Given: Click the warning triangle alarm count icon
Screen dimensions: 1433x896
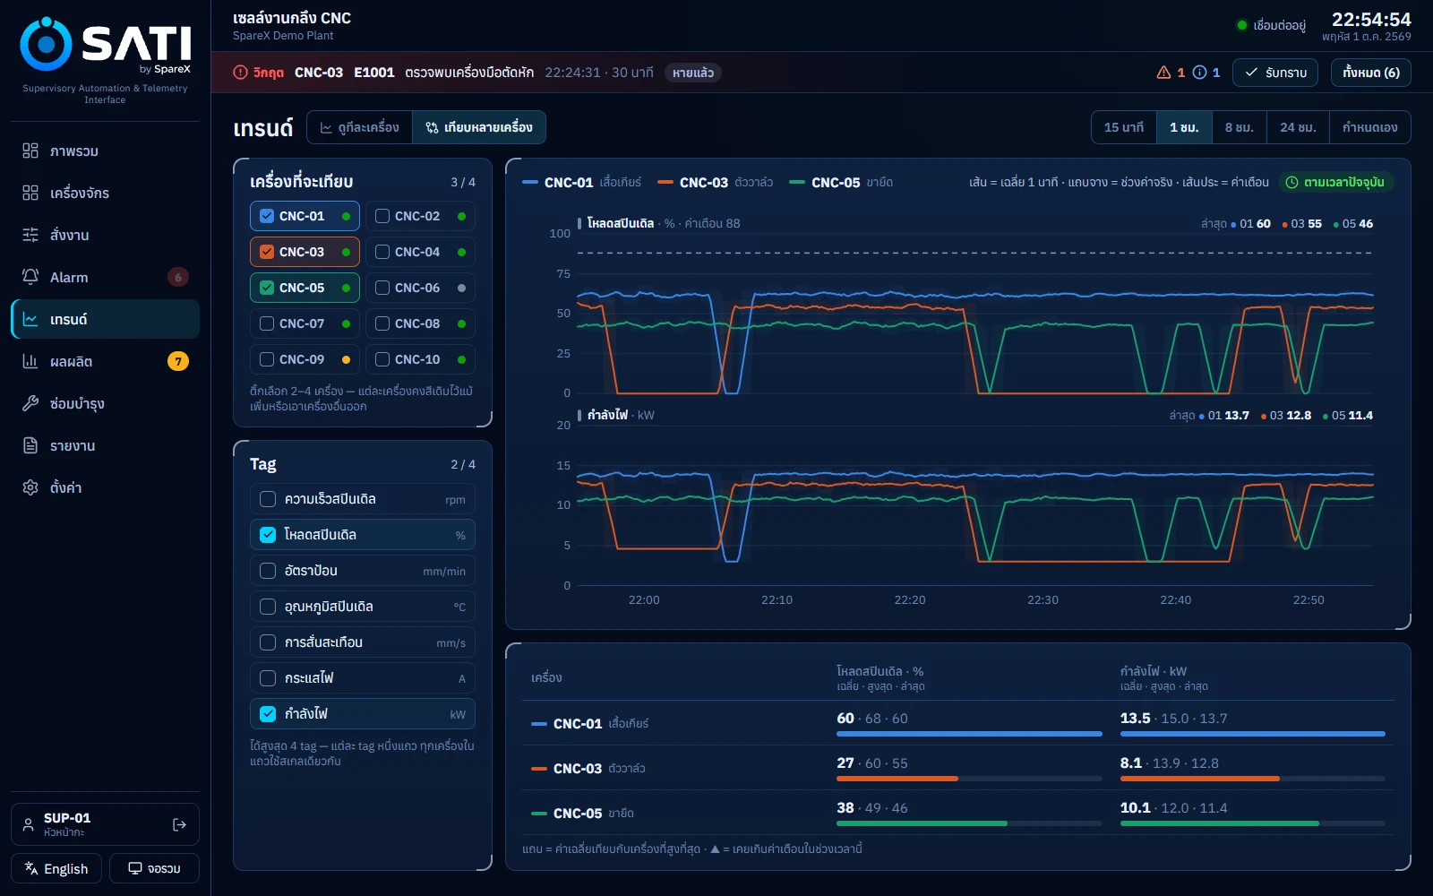Looking at the screenshot, I should click(x=1163, y=73).
